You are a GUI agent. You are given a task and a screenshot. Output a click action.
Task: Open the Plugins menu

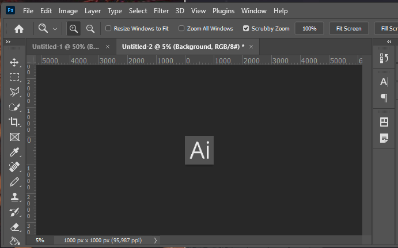tap(223, 11)
